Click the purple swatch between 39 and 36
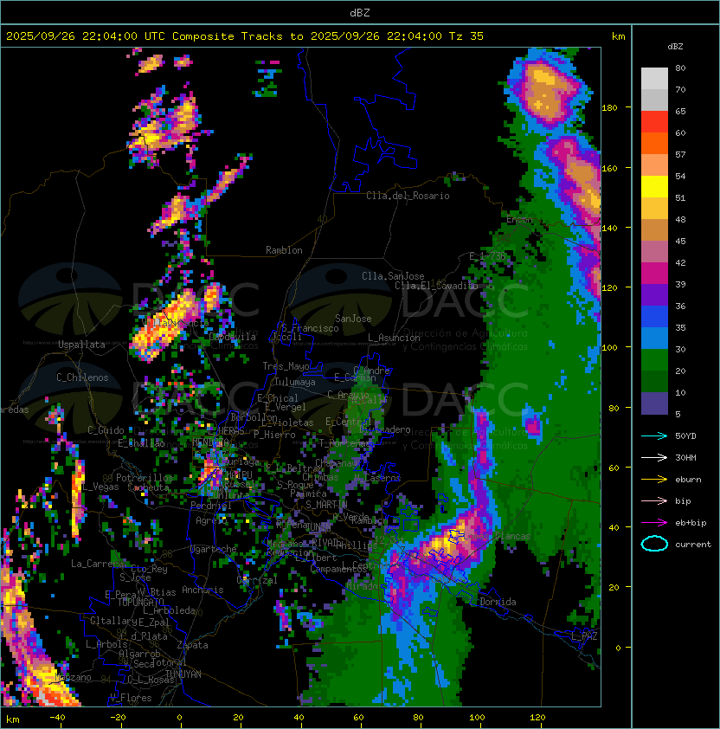 coord(654,294)
